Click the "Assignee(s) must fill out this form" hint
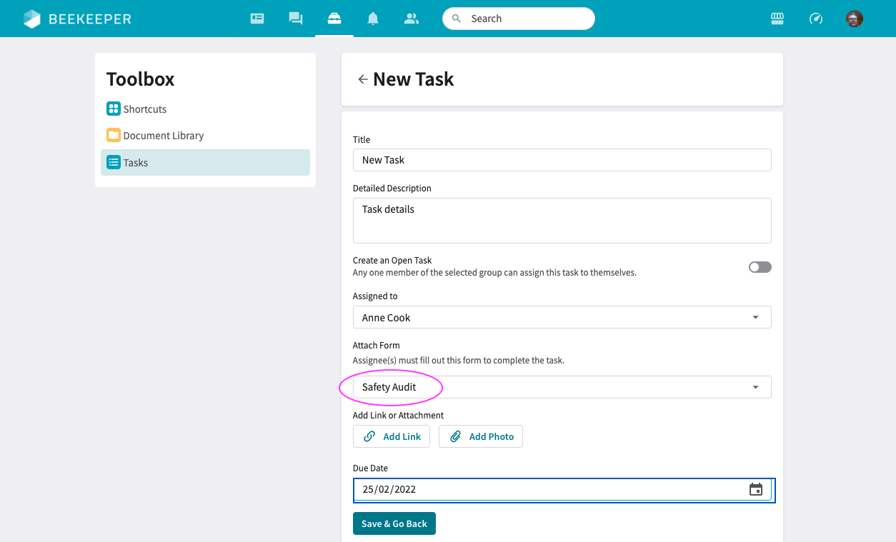This screenshot has width=896, height=542. click(459, 361)
